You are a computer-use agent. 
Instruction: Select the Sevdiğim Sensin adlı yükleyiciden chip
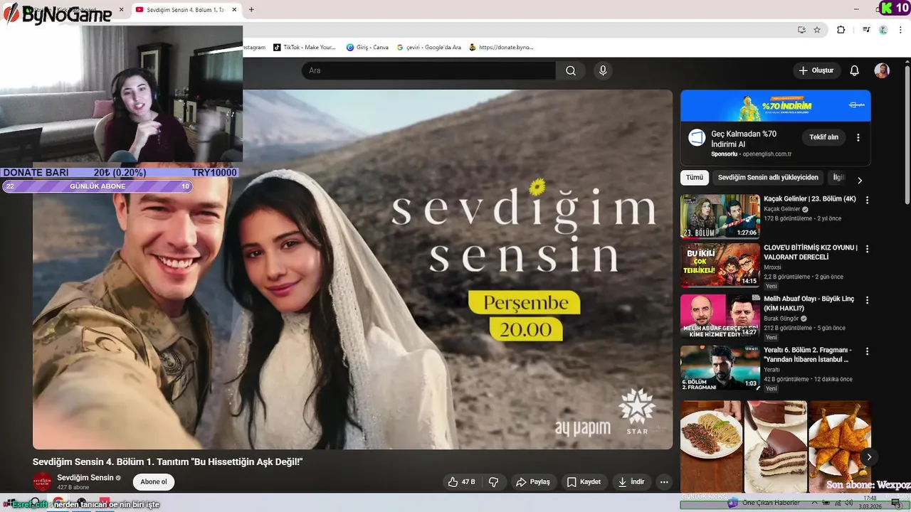coord(768,178)
